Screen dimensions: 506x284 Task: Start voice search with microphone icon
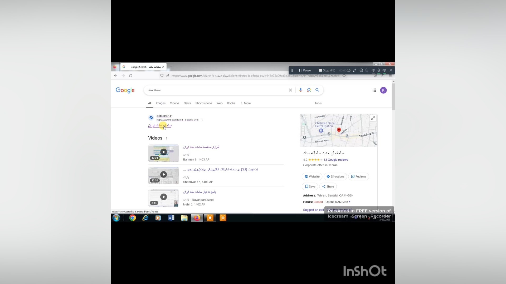pos(301,90)
